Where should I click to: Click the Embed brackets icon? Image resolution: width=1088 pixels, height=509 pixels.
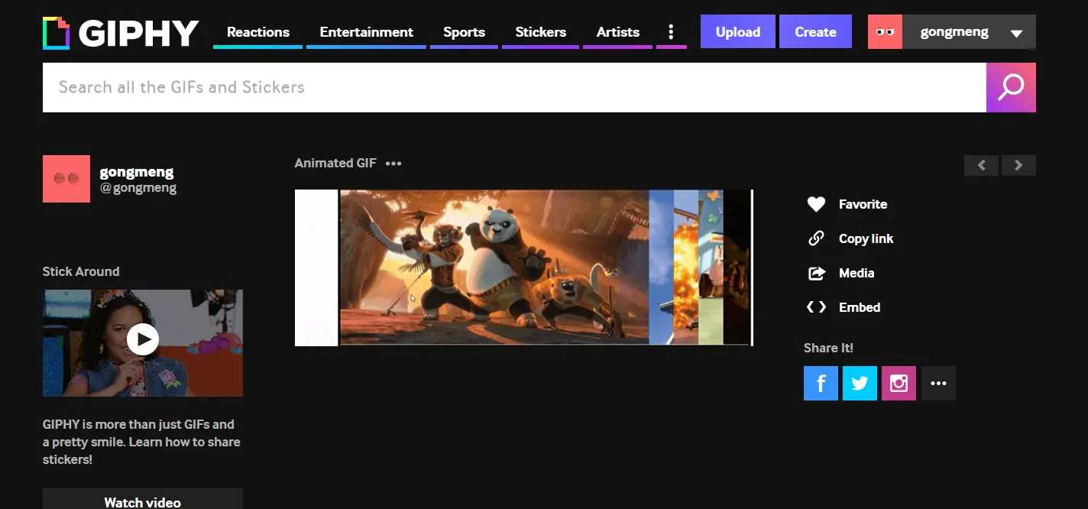tap(816, 307)
